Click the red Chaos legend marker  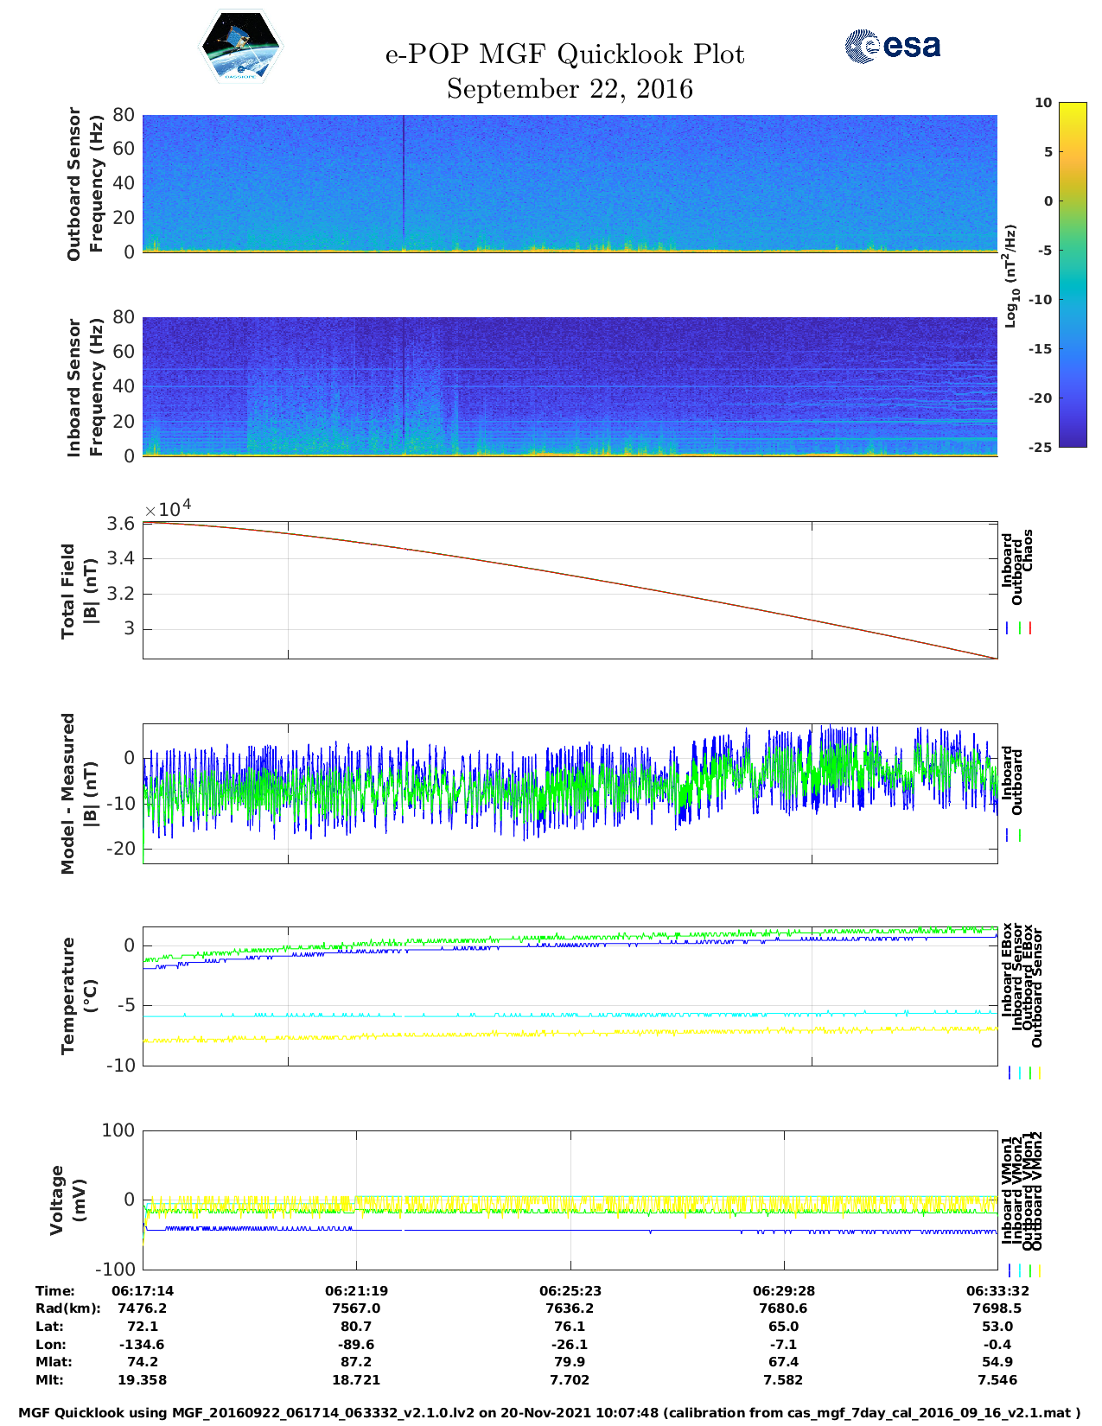[x=1030, y=628]
